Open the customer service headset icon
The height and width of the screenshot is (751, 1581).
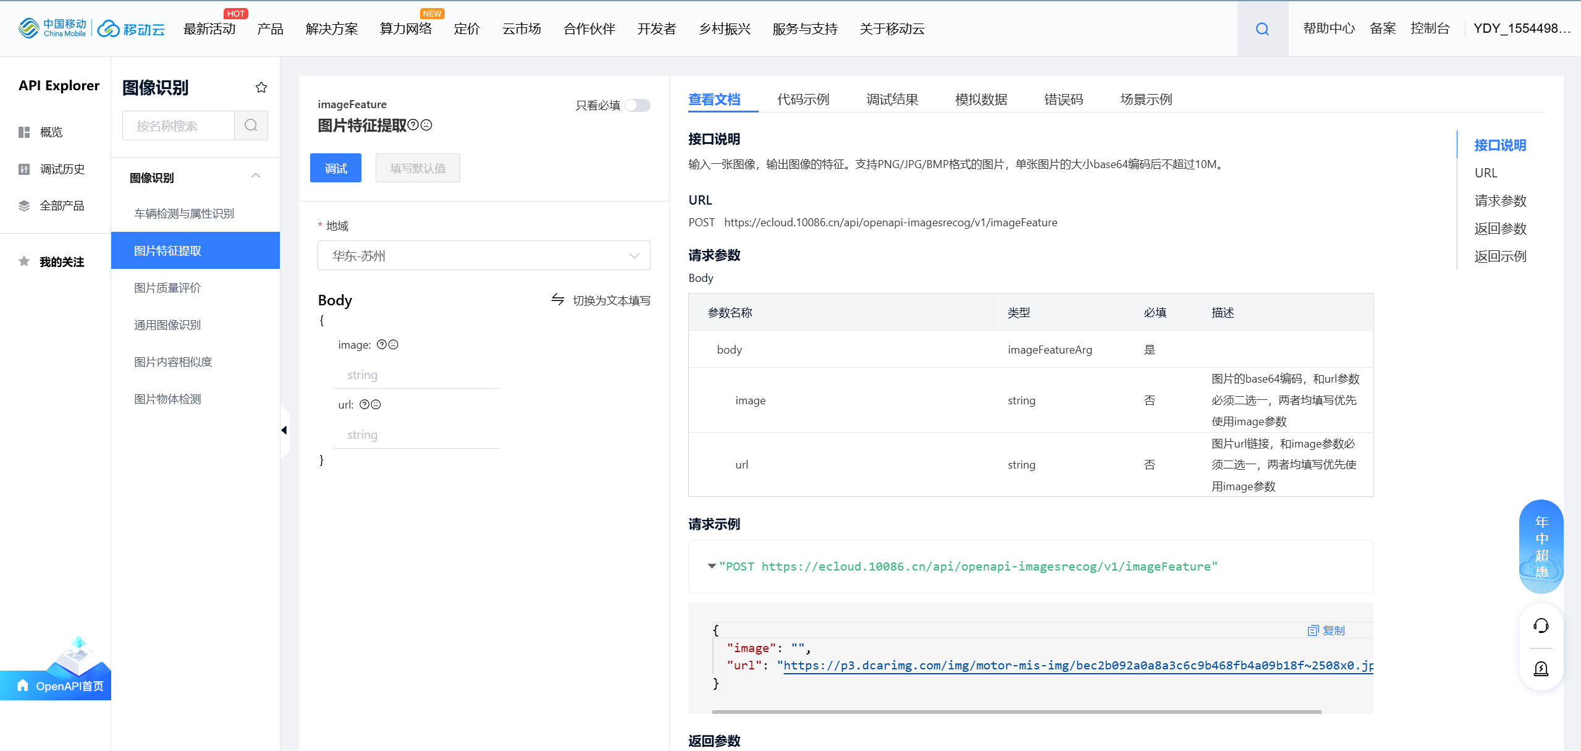(1541, 626)
